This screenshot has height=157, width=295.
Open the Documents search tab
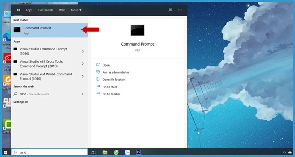click(x=46, y=10)
